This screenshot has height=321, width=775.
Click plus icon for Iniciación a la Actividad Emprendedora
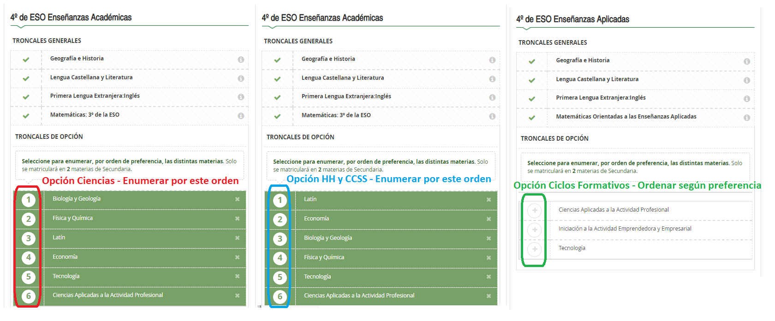535,230
